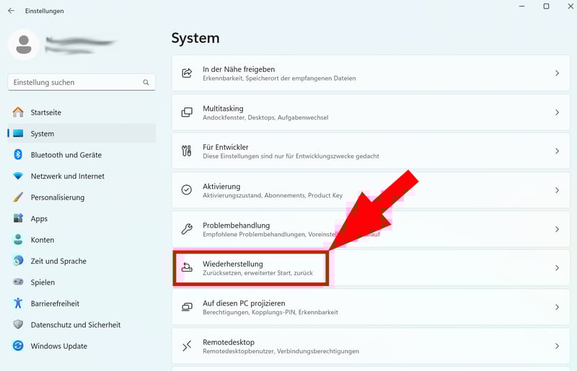Click the Barrierefreiheit accessibility icon

click(x=18, y=303)
